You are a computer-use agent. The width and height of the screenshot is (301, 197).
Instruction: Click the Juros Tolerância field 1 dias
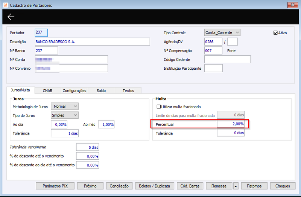click(65, 133)
